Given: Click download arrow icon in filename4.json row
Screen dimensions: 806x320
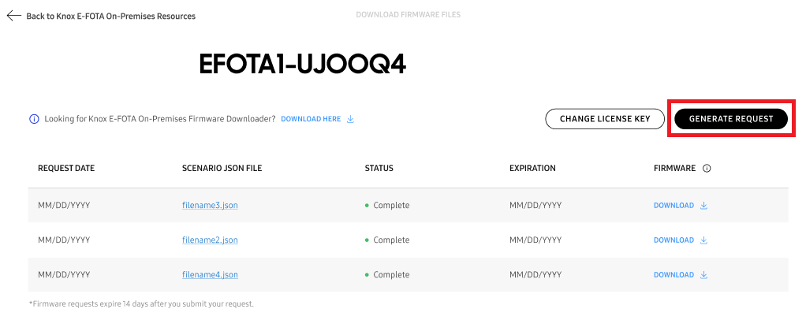Looking at the screenshot, I should (x=703, y=275).
